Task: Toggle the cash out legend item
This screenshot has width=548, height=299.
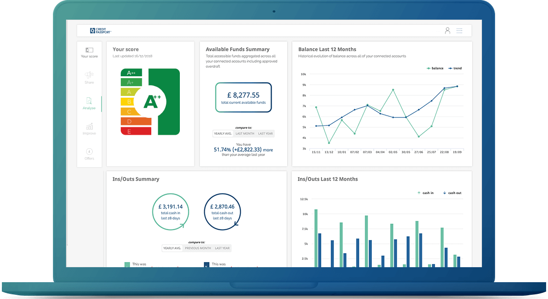Action: tap(452, 193)
